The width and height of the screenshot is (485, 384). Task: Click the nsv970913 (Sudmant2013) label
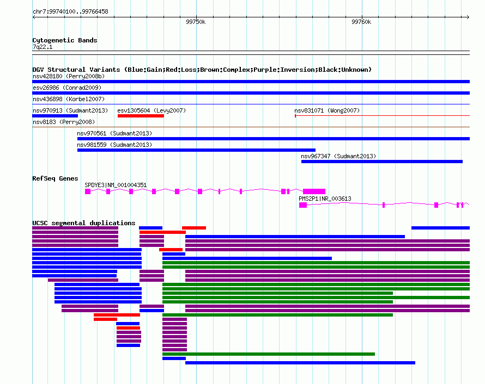point(70,110)
